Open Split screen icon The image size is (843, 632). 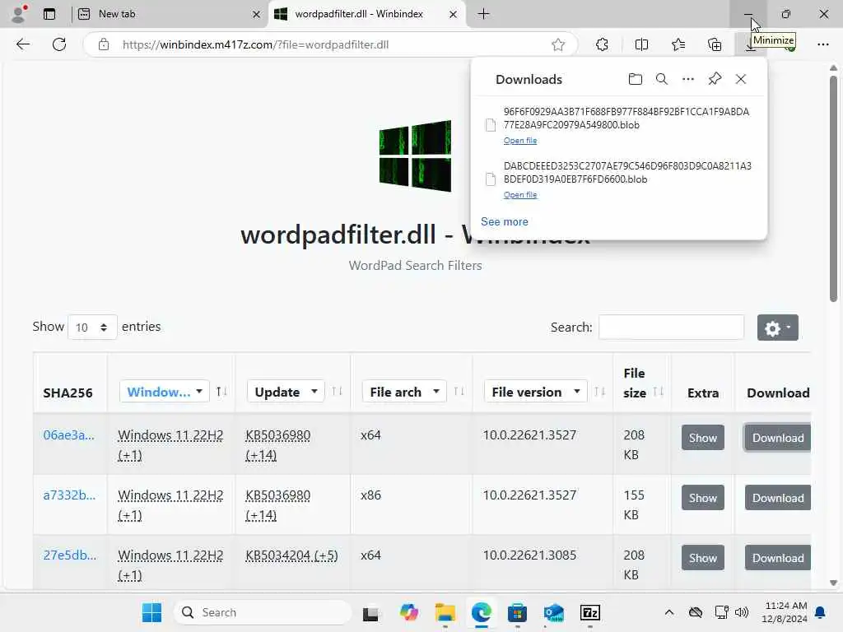pyautogui.click(x=641, y=44)
